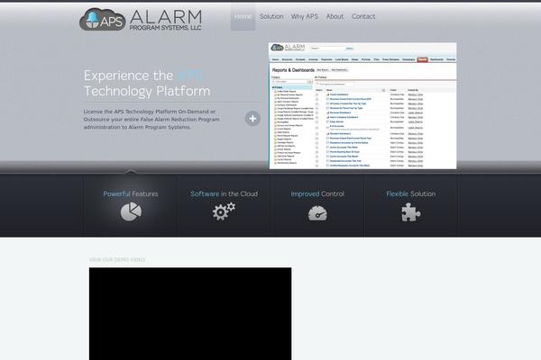Click the round plus button beside the description

(252, 119)
